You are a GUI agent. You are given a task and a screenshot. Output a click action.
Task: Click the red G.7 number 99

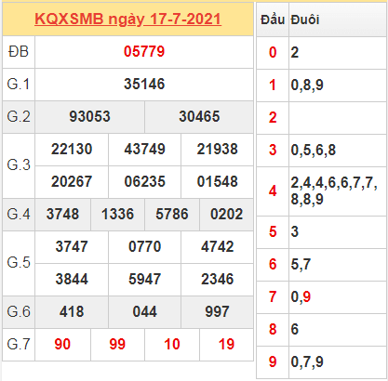pyautogui.click(x=117, y=344)
